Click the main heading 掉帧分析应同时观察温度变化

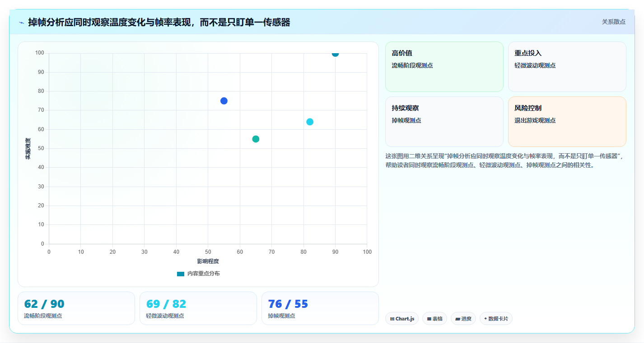[159, 22]
